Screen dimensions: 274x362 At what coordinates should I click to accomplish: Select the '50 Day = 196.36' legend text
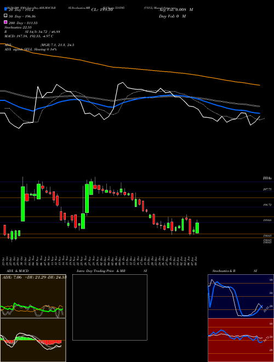22,16
